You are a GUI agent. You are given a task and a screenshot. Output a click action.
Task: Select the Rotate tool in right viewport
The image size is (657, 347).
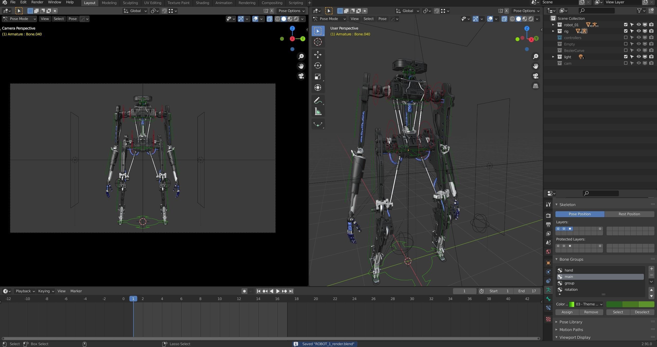point(318,65)
